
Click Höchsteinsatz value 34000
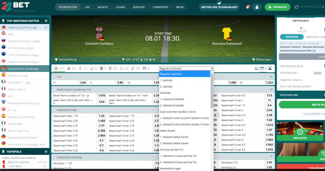[x=317, y=73]
